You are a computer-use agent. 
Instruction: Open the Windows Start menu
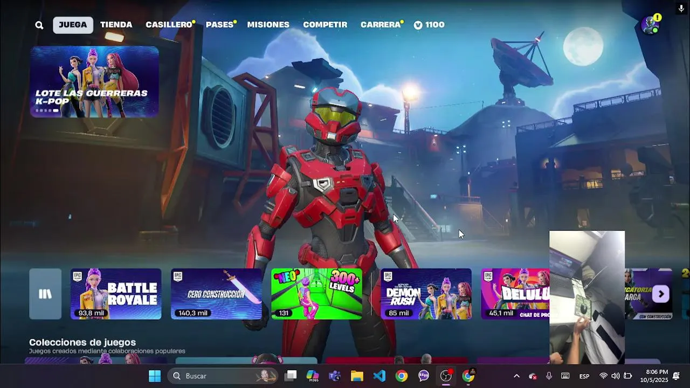click(155, 376)
